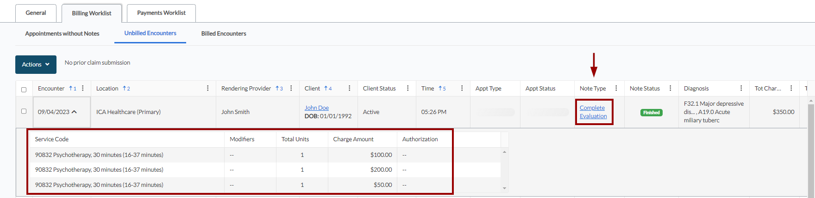Open the Complete Evaluation note link
Image resolution: width=815 pixels, height=198 pixels.
click(593, 112)
